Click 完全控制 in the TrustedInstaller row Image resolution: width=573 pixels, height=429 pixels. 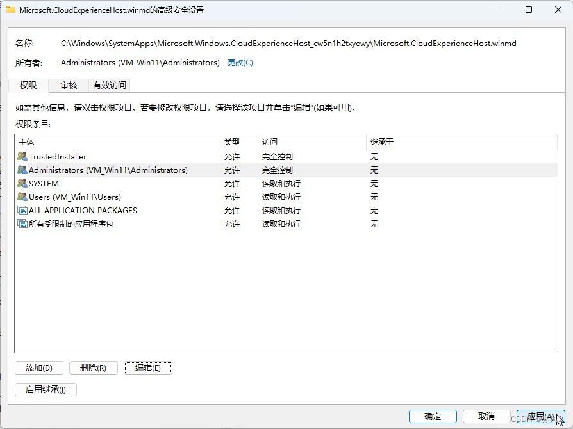278,157
